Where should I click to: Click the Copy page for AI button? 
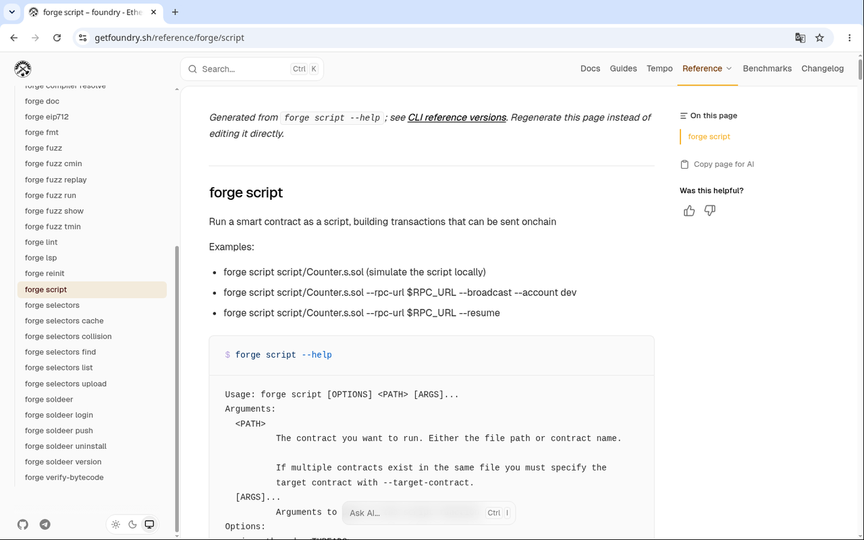[718, 164]
